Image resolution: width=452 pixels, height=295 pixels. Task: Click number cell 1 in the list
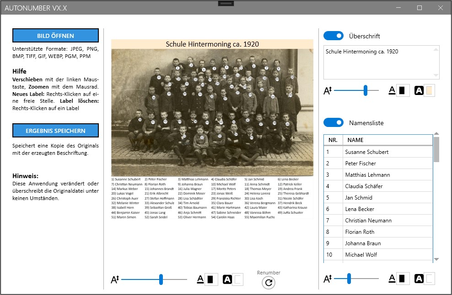333,152
